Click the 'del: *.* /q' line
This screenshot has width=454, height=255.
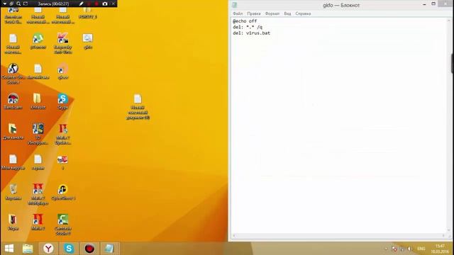click(x=248, y=27)
